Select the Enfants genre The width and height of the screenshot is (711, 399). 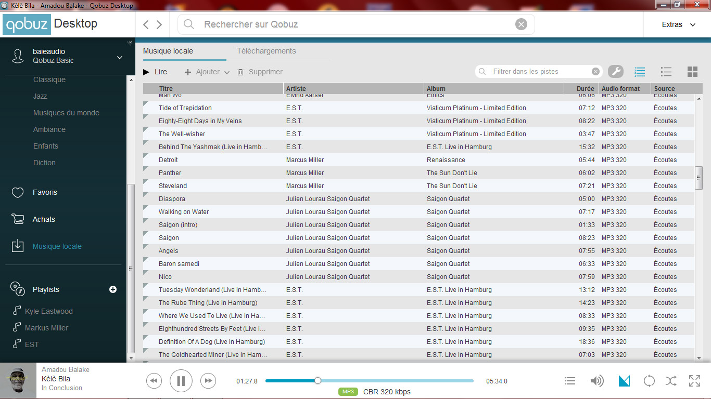point(46,146)
